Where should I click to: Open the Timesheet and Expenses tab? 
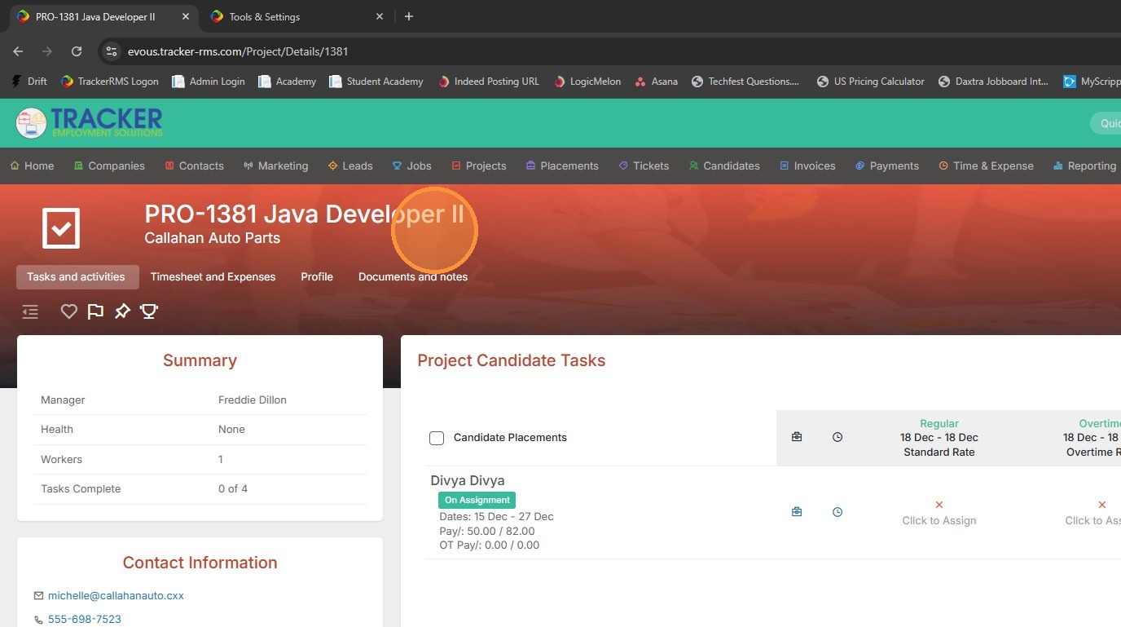click(x=213, y=276)
